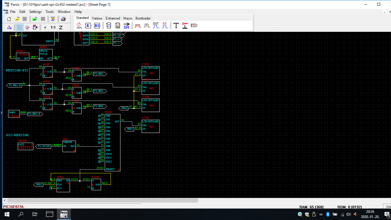Screen dimensions: 391x220
Task: Switch to the Various tab
Action: point(97,18)
